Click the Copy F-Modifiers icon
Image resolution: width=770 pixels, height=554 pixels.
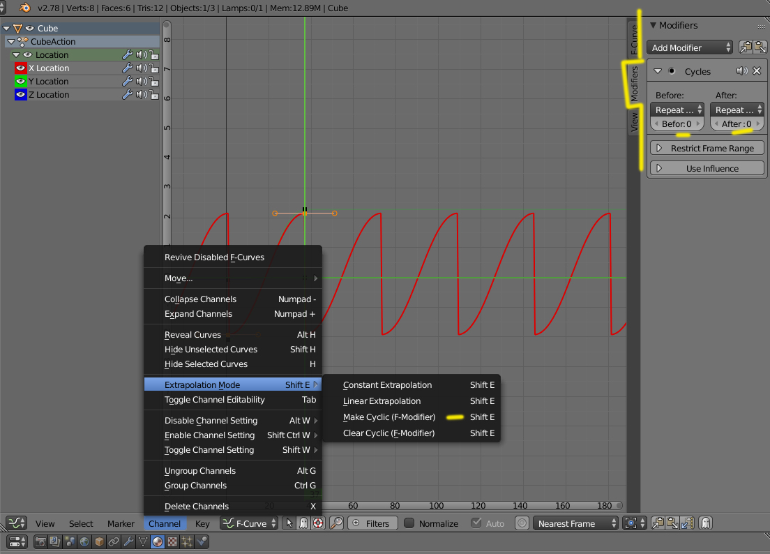coord(745,47)
